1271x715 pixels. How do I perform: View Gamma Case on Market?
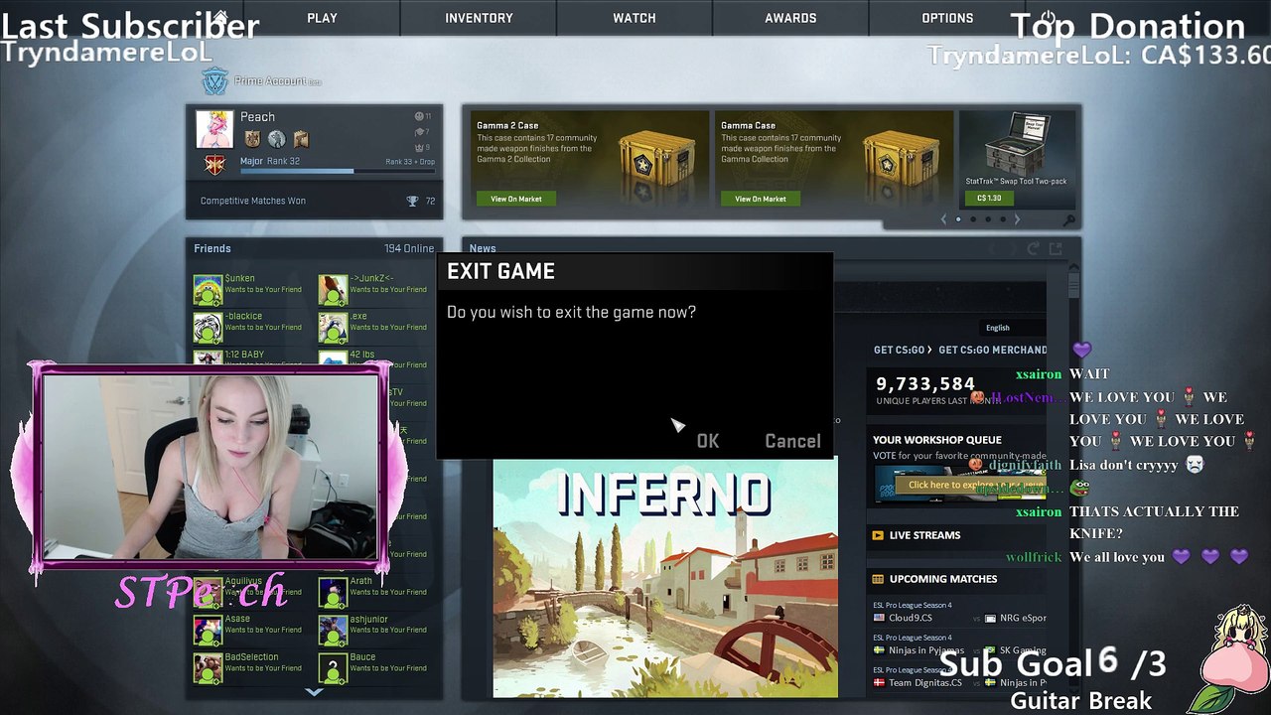(761, 199)
